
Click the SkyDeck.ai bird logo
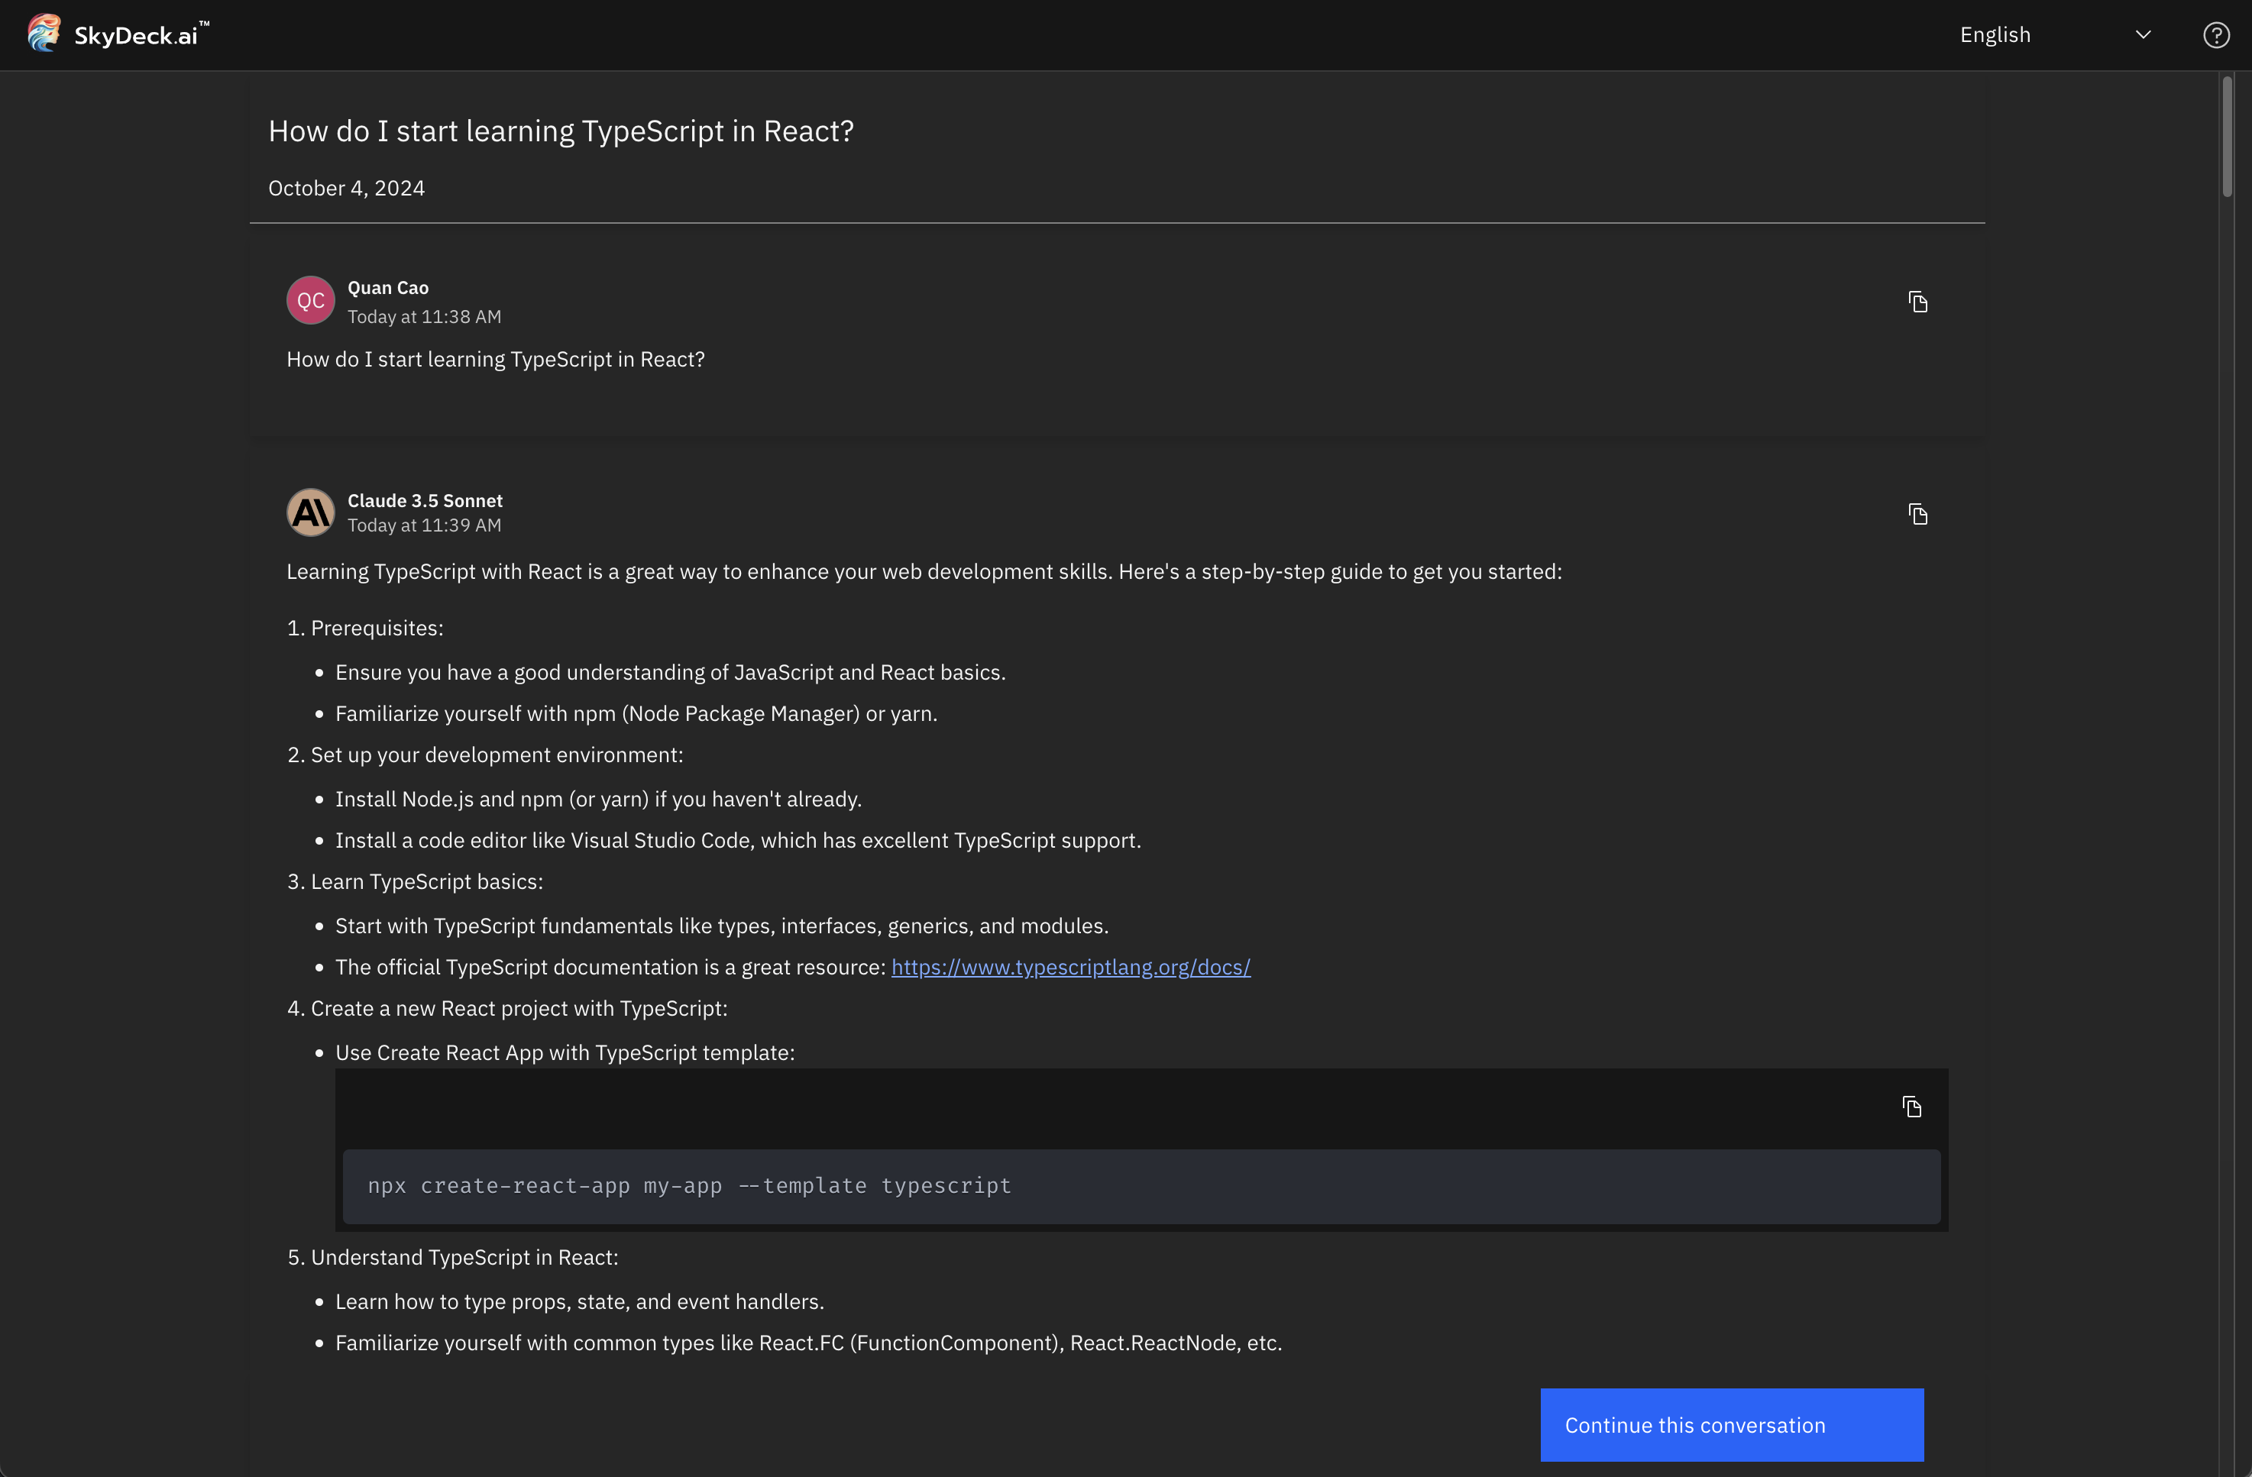pyautogui.click(x=44, y=34)
